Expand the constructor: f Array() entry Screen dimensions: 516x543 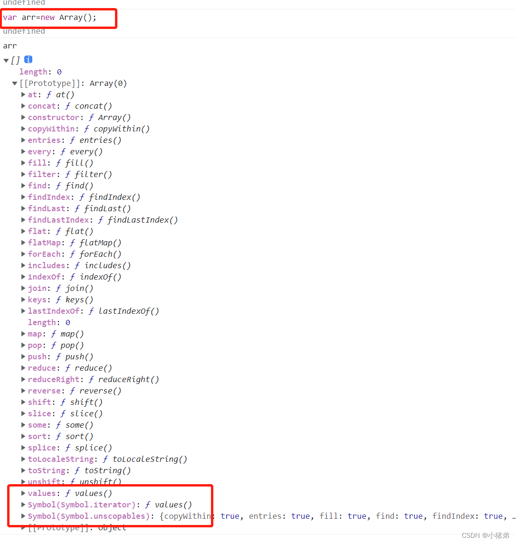click(23, 117)
